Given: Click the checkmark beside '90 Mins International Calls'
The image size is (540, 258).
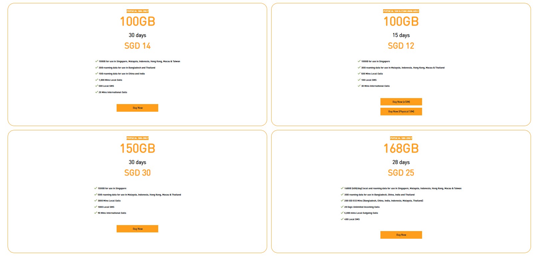Looking at the screenshot, I should coord(95,213).
